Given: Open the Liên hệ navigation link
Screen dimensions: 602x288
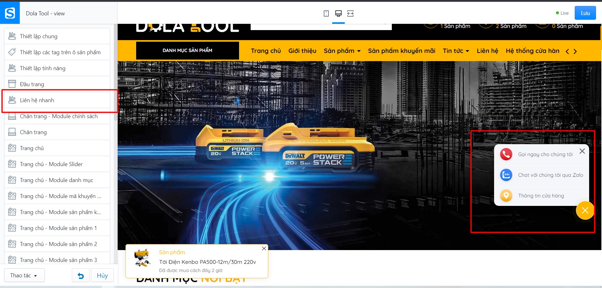Looking at the screenshot, I should point(487,51).
